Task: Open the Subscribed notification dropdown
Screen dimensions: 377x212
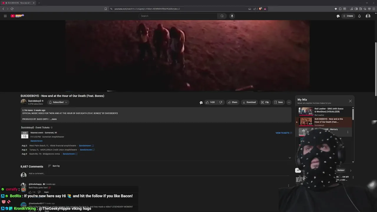Action: tap(58, 102)
